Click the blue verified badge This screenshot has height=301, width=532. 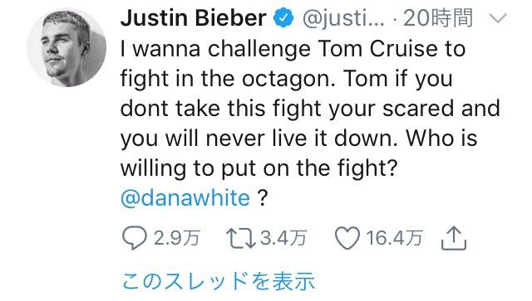click(x=283, y=18)
